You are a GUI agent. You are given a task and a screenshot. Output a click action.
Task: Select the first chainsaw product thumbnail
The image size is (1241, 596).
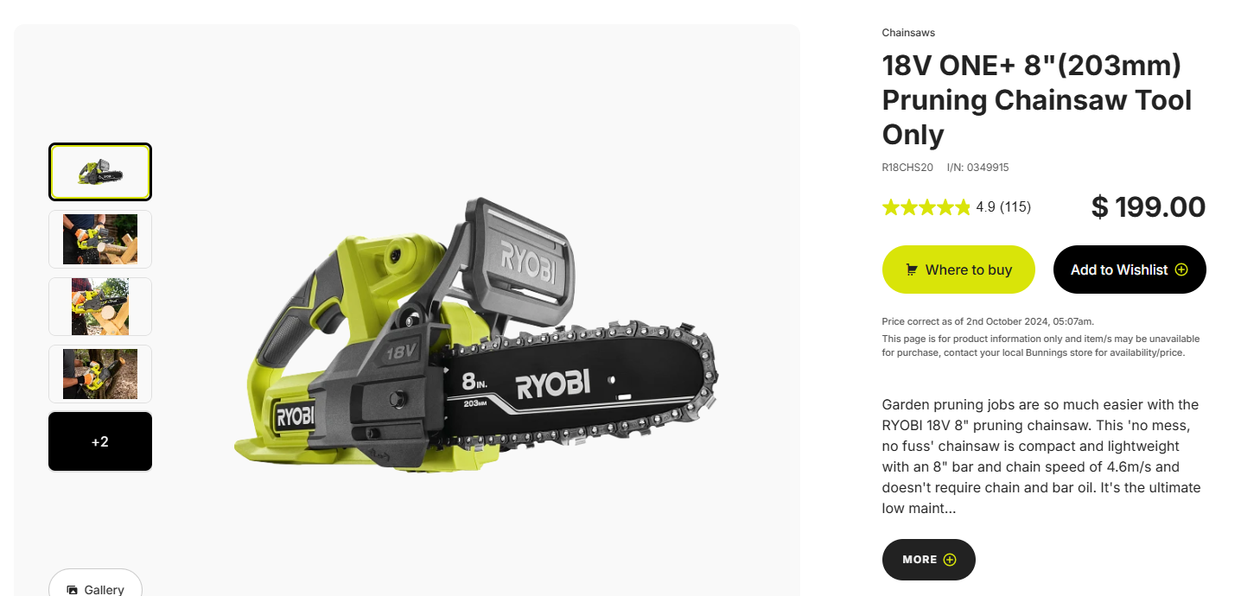100,172
